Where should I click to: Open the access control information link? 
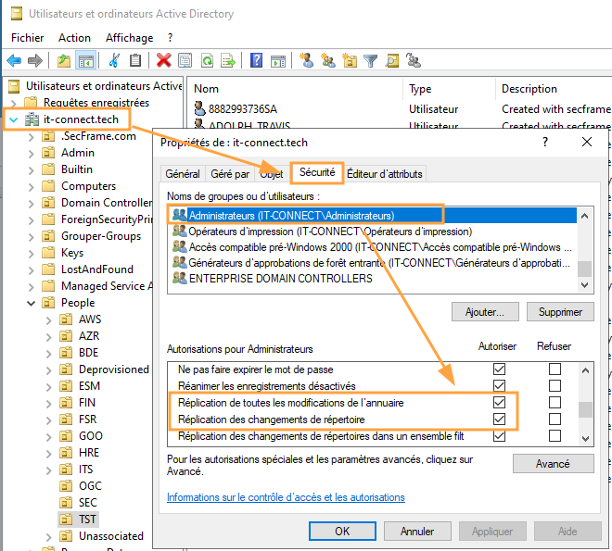286,497
